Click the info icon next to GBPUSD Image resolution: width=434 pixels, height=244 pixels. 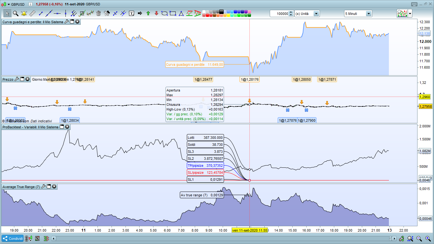click(x=30, y=4)
